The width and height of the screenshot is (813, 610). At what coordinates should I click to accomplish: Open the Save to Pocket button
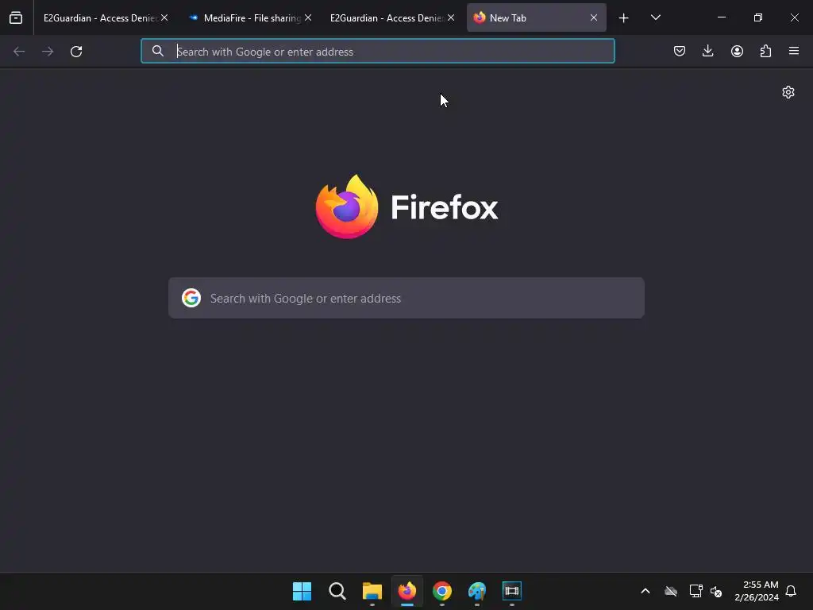[680, 51]
